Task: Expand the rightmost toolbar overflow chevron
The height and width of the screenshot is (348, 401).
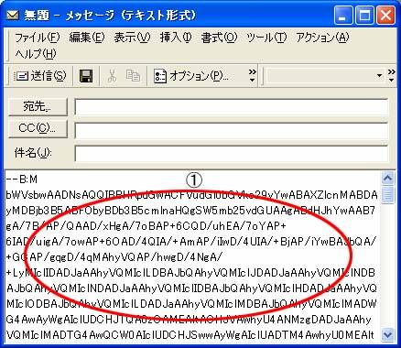Action: [x=392, y=76]
